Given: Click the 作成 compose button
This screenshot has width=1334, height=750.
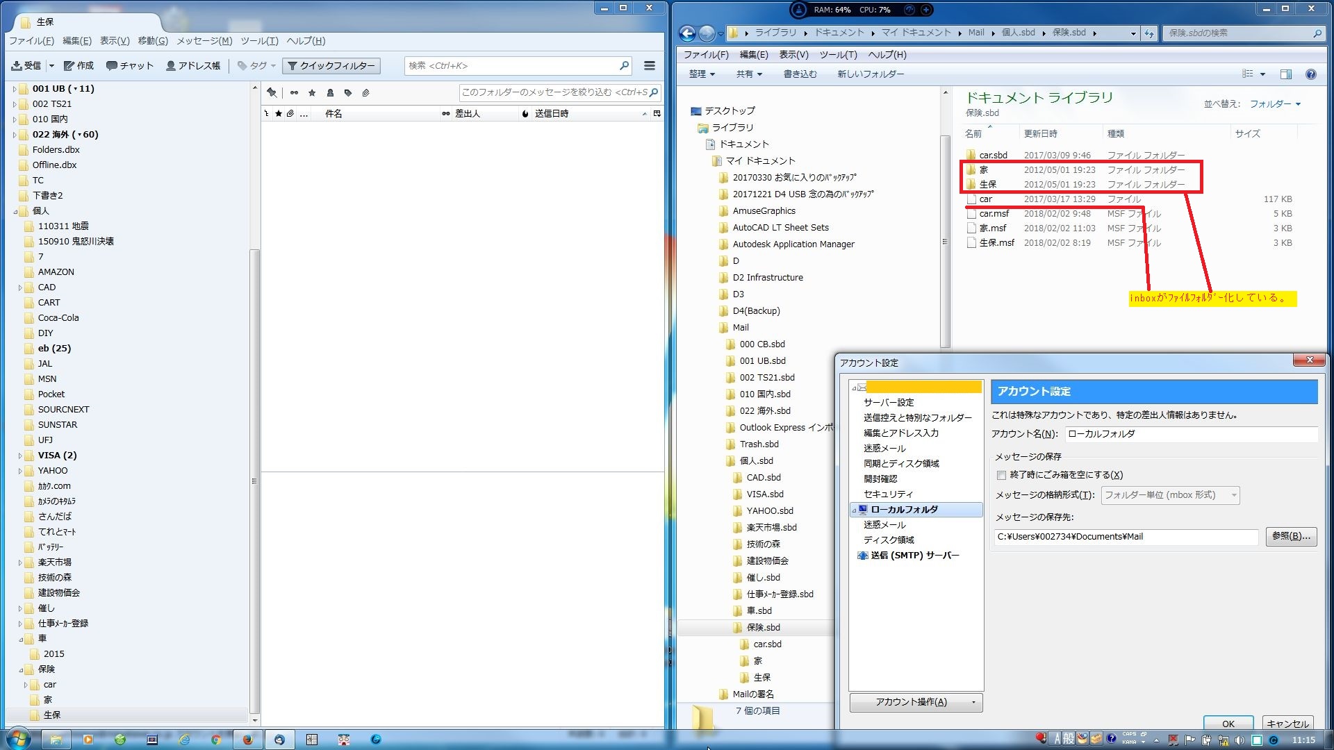Looking at the screenshot, I should (79, 66).
